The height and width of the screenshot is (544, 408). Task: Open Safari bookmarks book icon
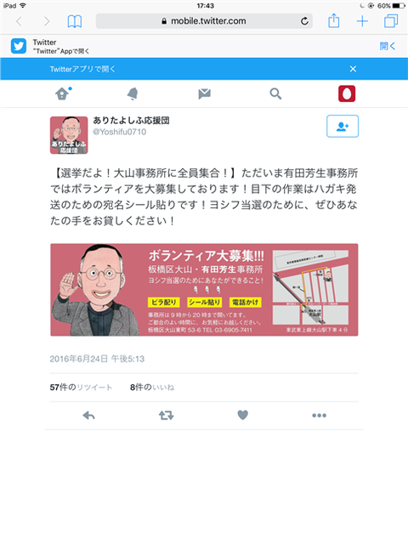pos(75,21)
